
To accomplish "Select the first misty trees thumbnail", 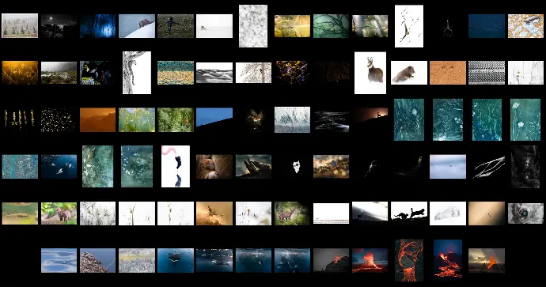I will pos(20,26).
